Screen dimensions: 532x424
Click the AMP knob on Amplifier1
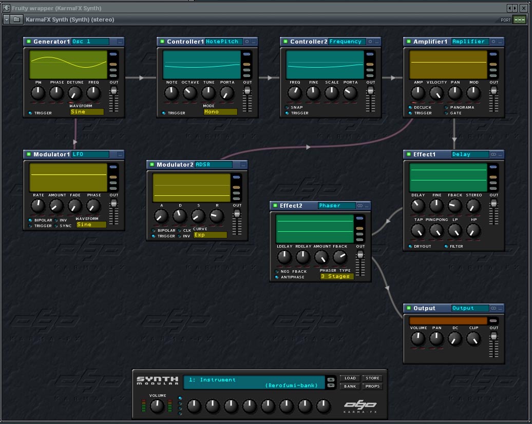pos(418,92)
